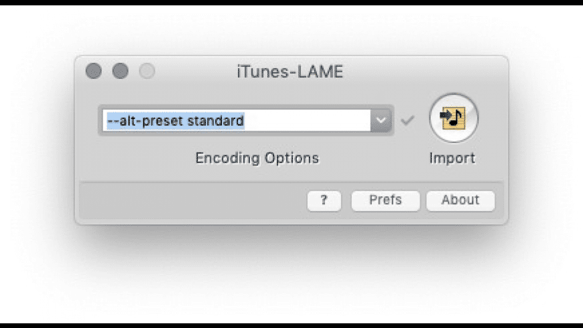
Task: Click the blank window area left of "Encoding Options"
Action: coord(134,158)
